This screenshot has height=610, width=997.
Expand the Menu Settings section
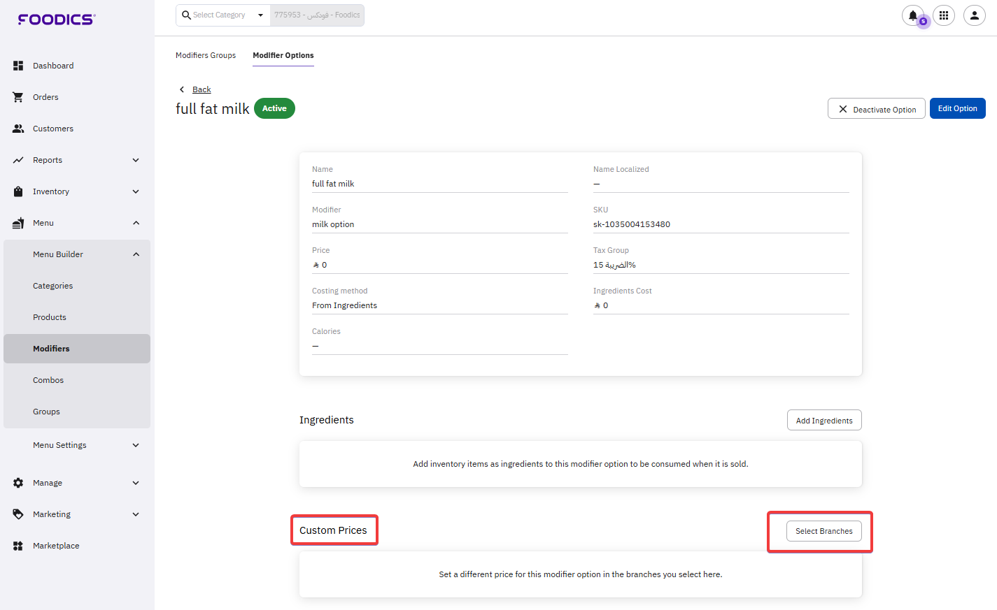[x=136, y=445]
